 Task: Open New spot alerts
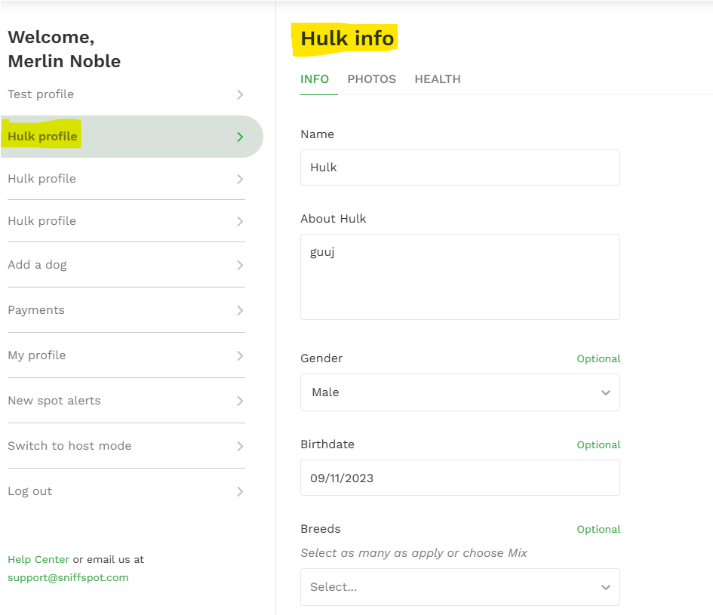click(x=127, y=401)
